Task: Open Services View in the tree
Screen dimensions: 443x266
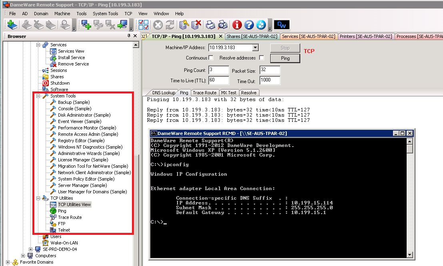Action: pyautogui.click(x=71, y=51)
